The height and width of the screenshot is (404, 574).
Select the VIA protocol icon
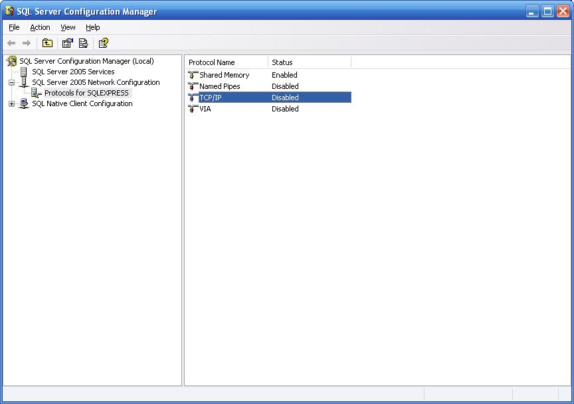click(x=193, y=109)
